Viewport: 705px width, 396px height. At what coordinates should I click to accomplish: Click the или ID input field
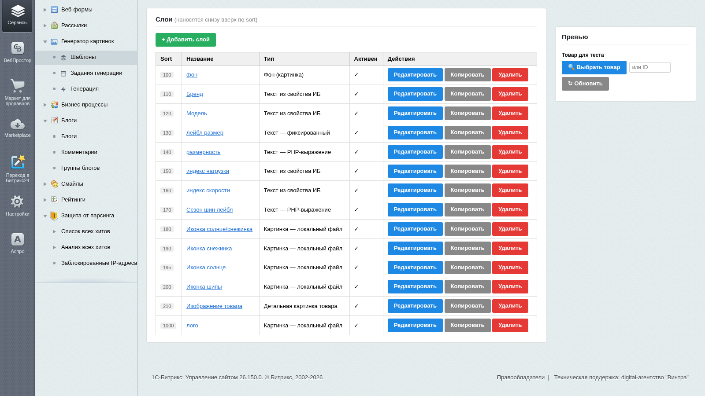tap(649, 67)
